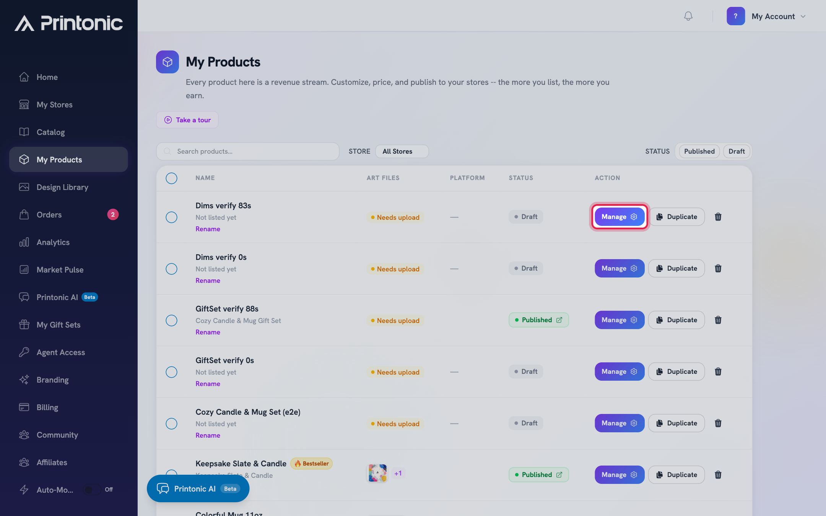The image size is (826, 516).
Task: Select the GiftSet verify 88s row checkbox
Action: point(171,321)
